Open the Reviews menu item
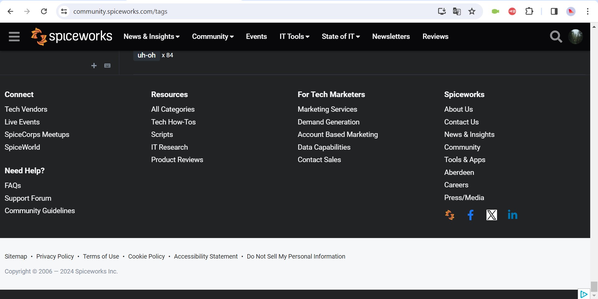 coord(435,36)
